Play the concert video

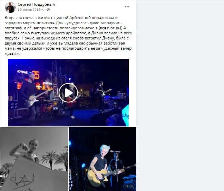point(68,93)
